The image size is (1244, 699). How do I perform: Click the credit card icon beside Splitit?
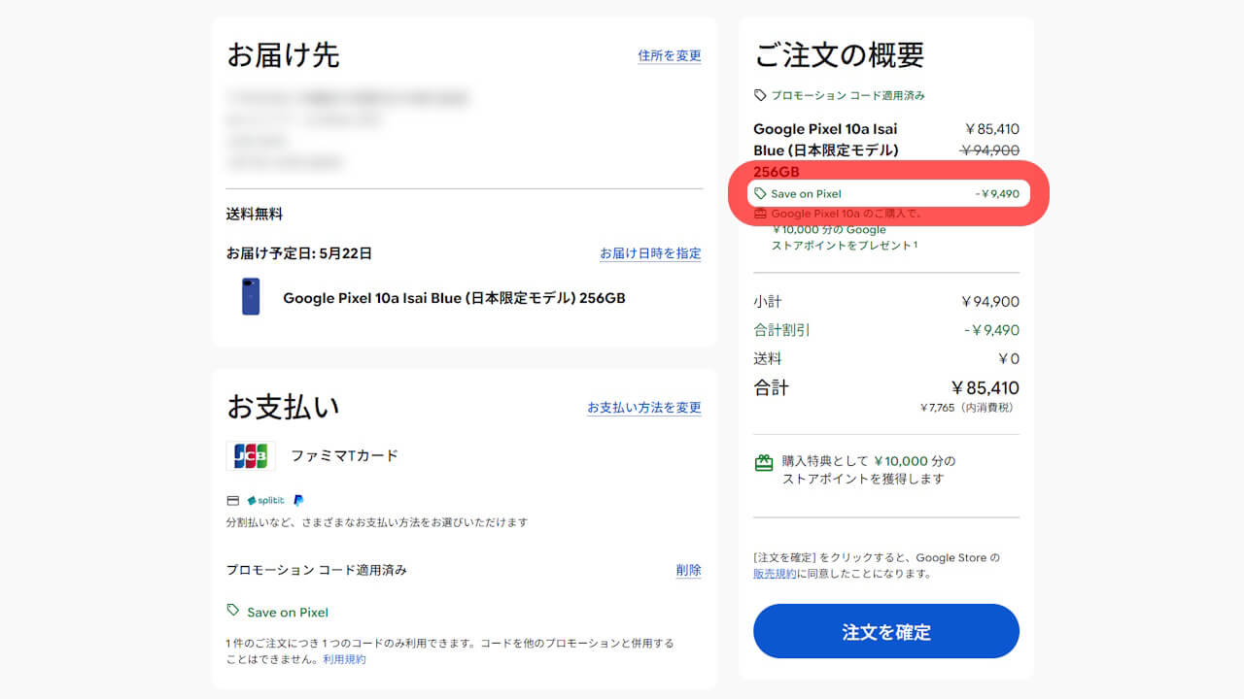[x=232, y=500]
